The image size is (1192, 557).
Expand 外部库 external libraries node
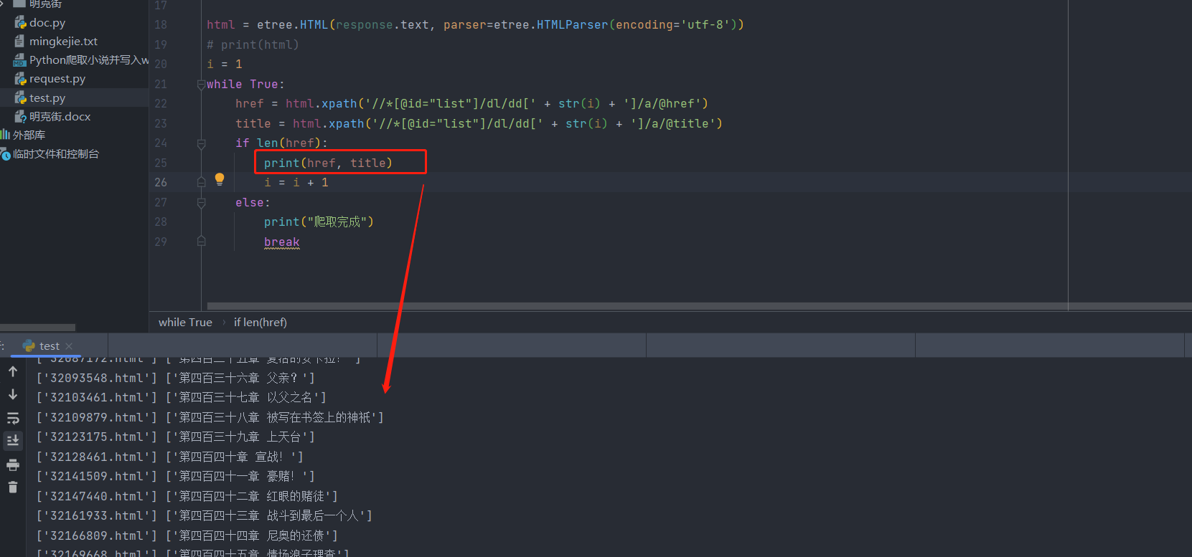(x=23, y=135)
